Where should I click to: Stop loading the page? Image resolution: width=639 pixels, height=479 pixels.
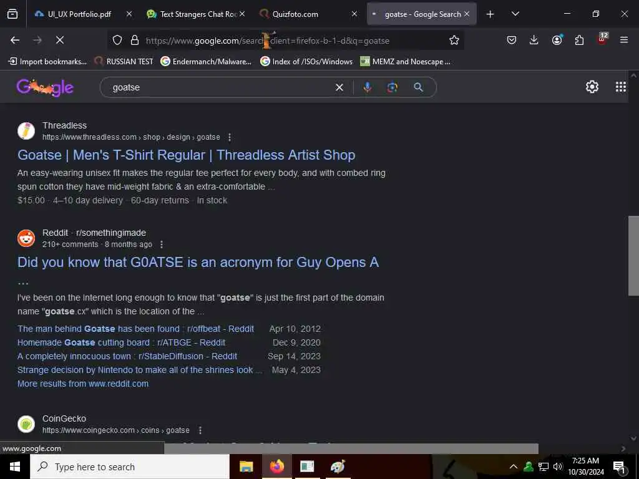[x=60, y=40]
